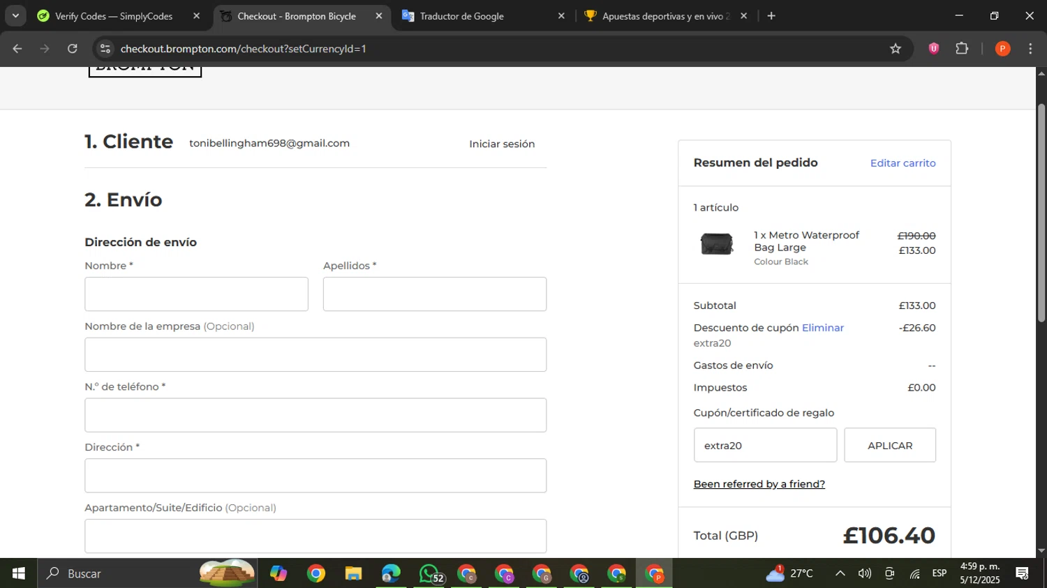Bookmark this page with the star icon

click(896, 49)
